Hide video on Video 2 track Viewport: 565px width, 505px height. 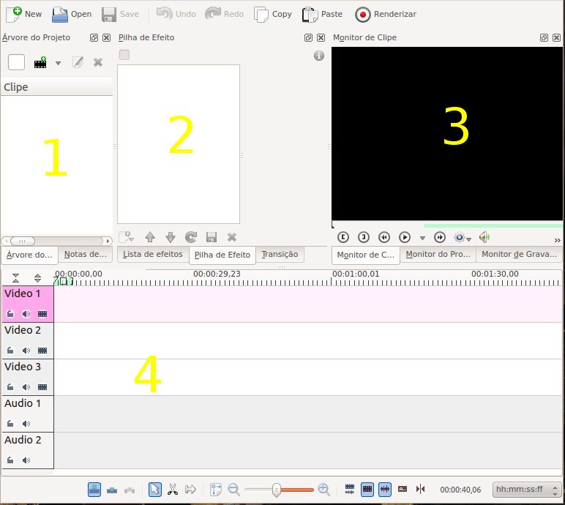[x=42, y=351]
